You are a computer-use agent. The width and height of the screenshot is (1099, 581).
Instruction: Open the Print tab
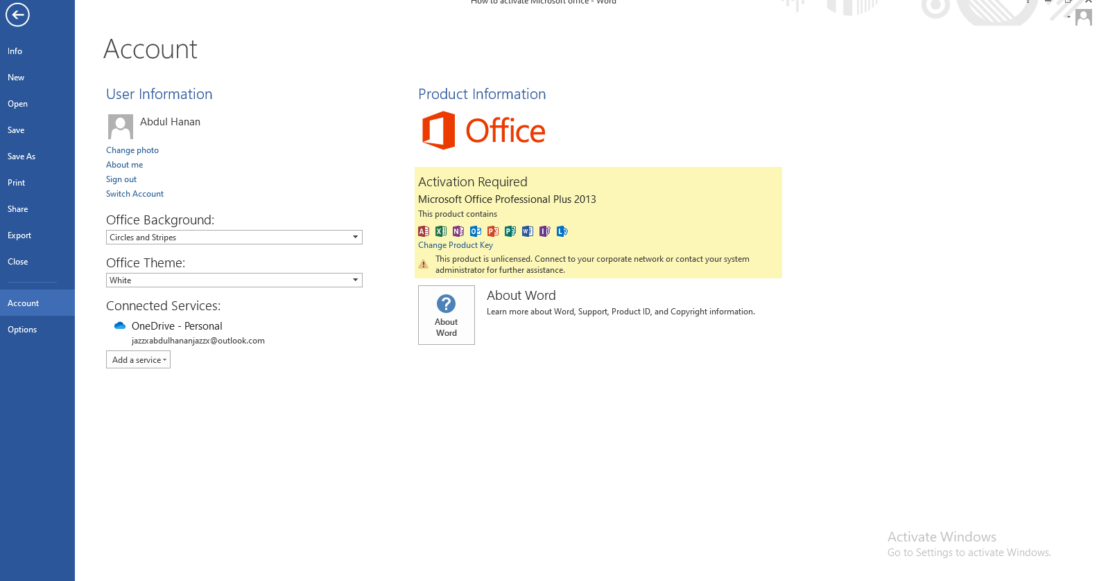point(37,183)
